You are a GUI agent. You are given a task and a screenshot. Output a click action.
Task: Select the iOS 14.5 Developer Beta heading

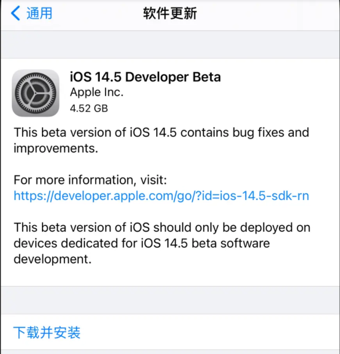tap(145, 77)
